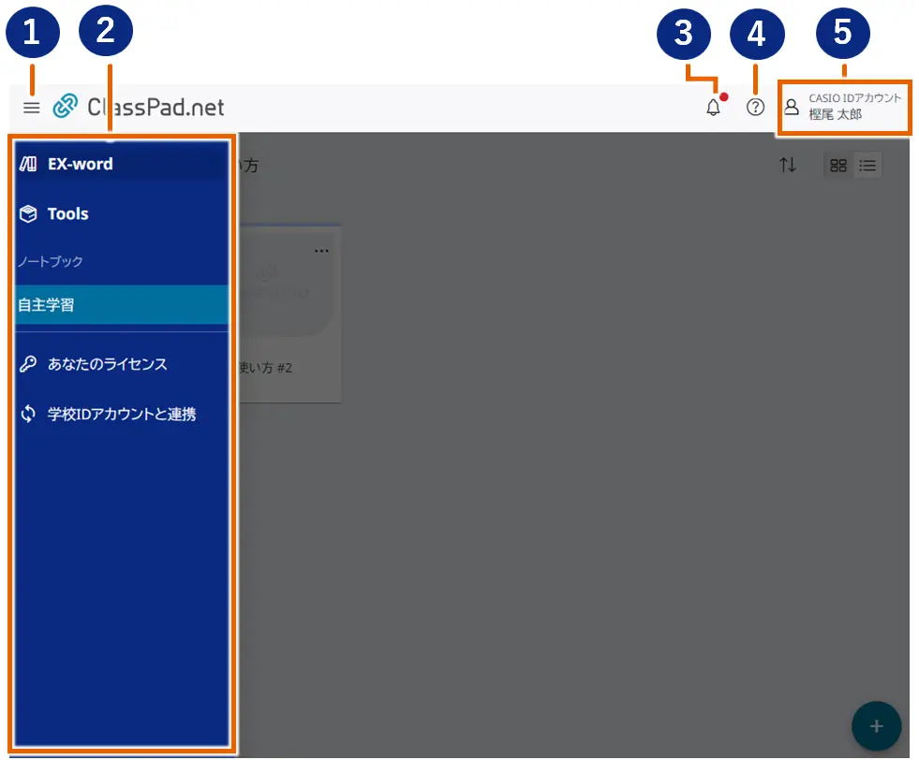Click the ノートブック section label

click(51, 261)
